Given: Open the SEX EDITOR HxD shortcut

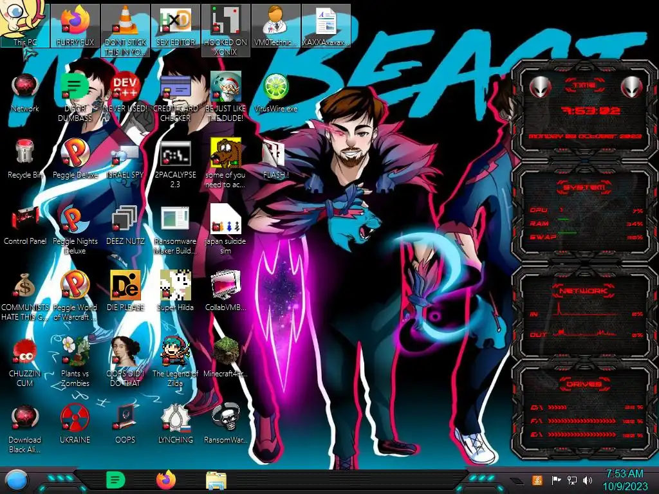Looking at the screenshot, I should coord(176,26).
